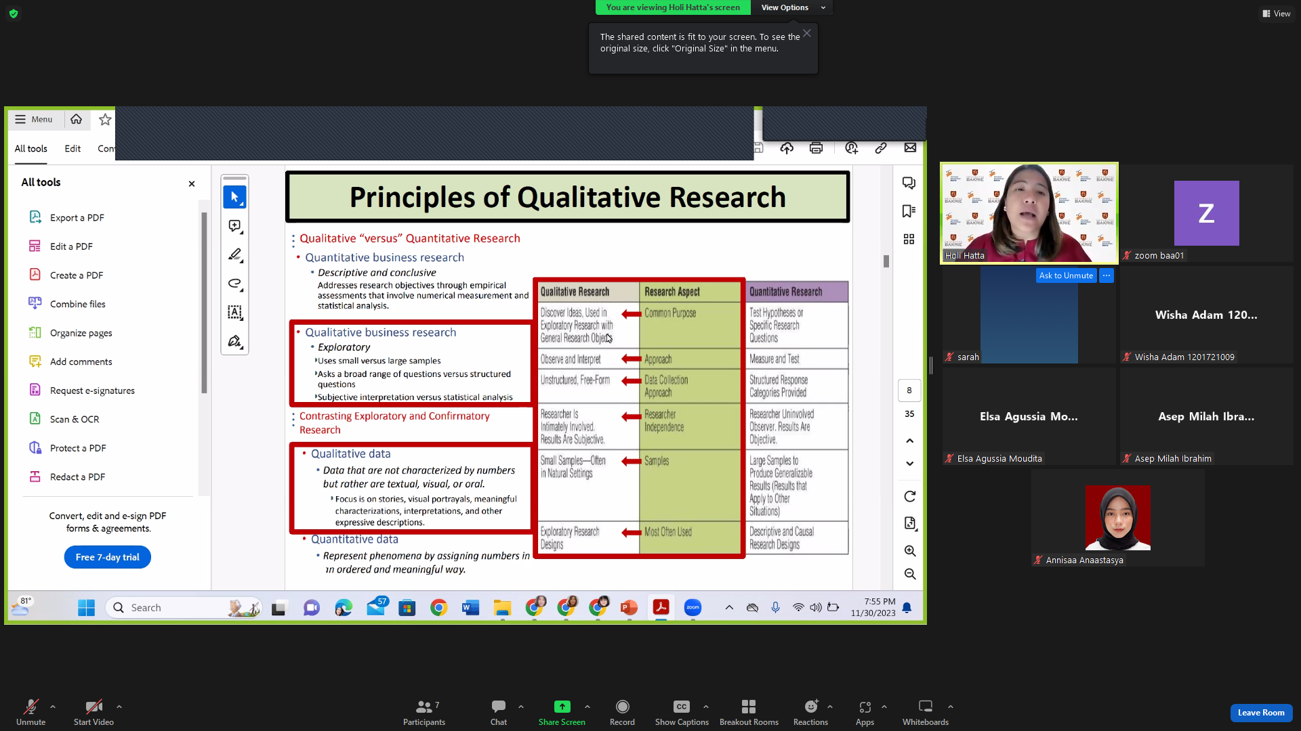1301x731 pixels.
Task: Toggle Show Captions in Zoom
Action: coord(682,712)
